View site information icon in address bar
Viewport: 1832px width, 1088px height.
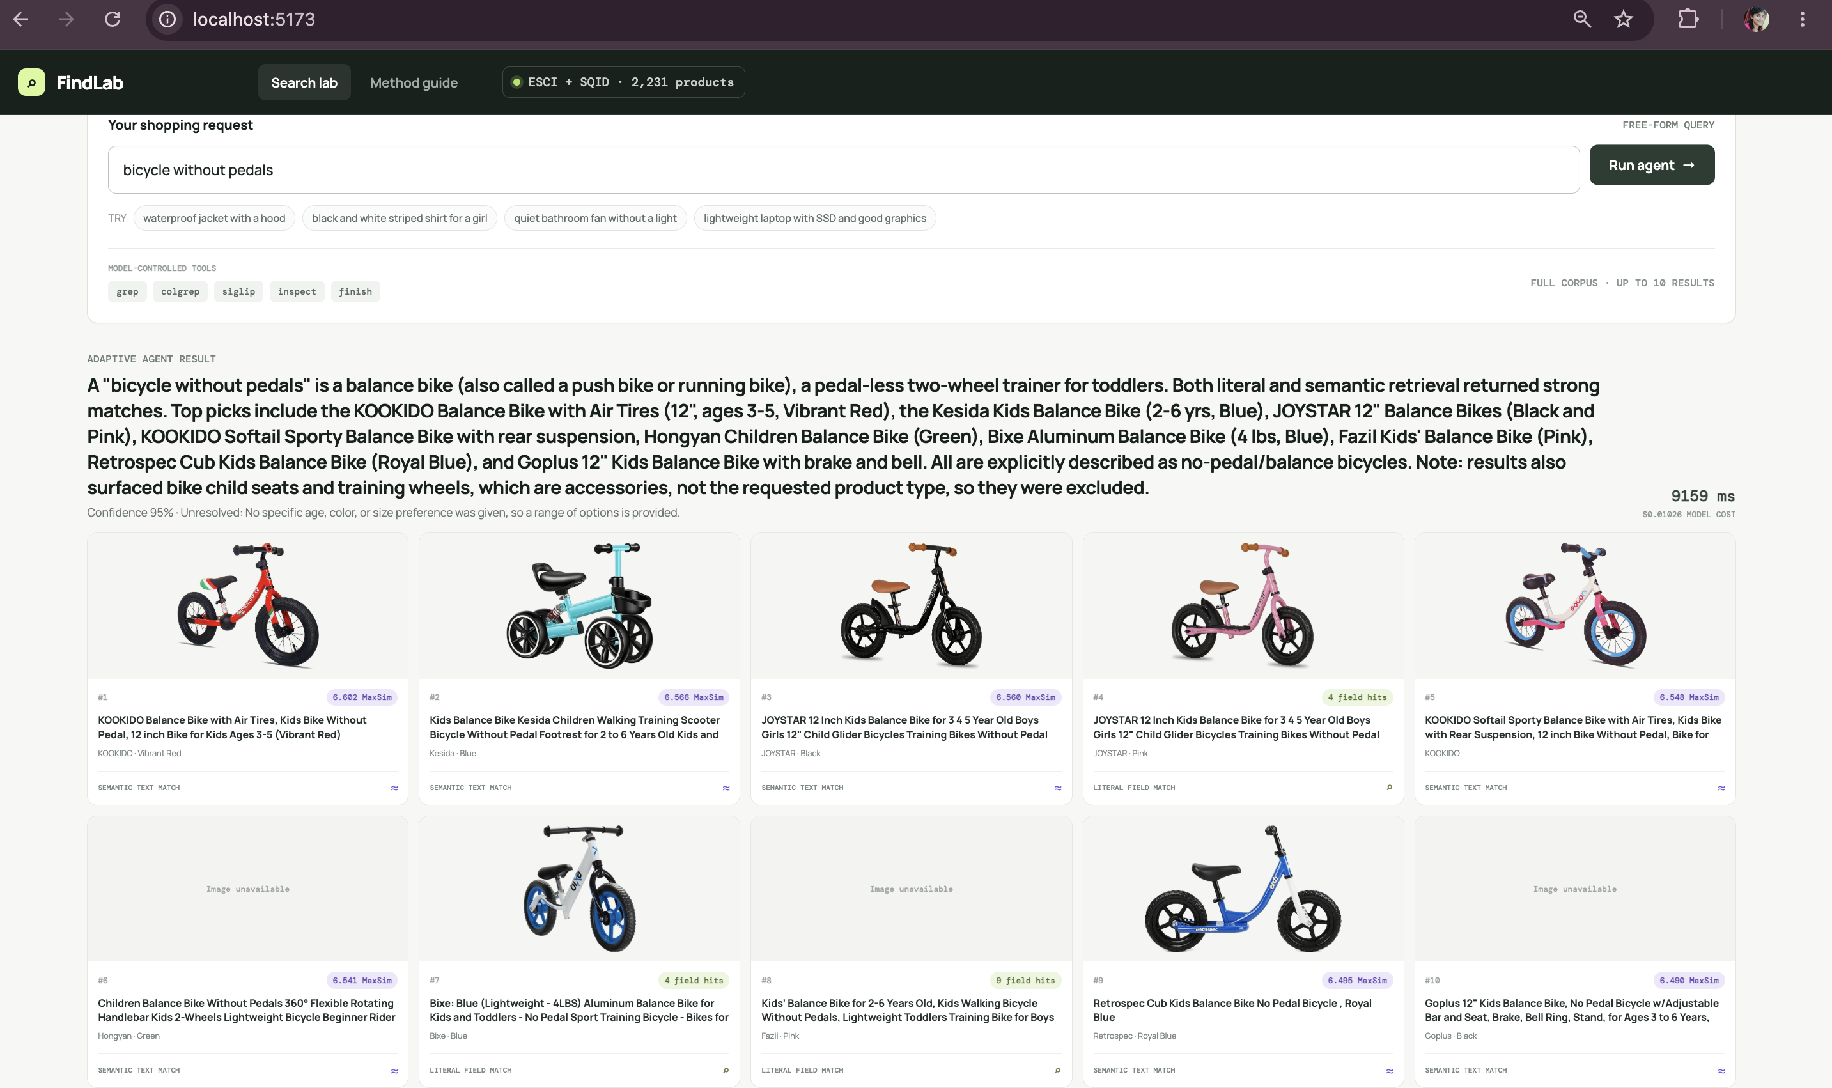coord(168,20)
